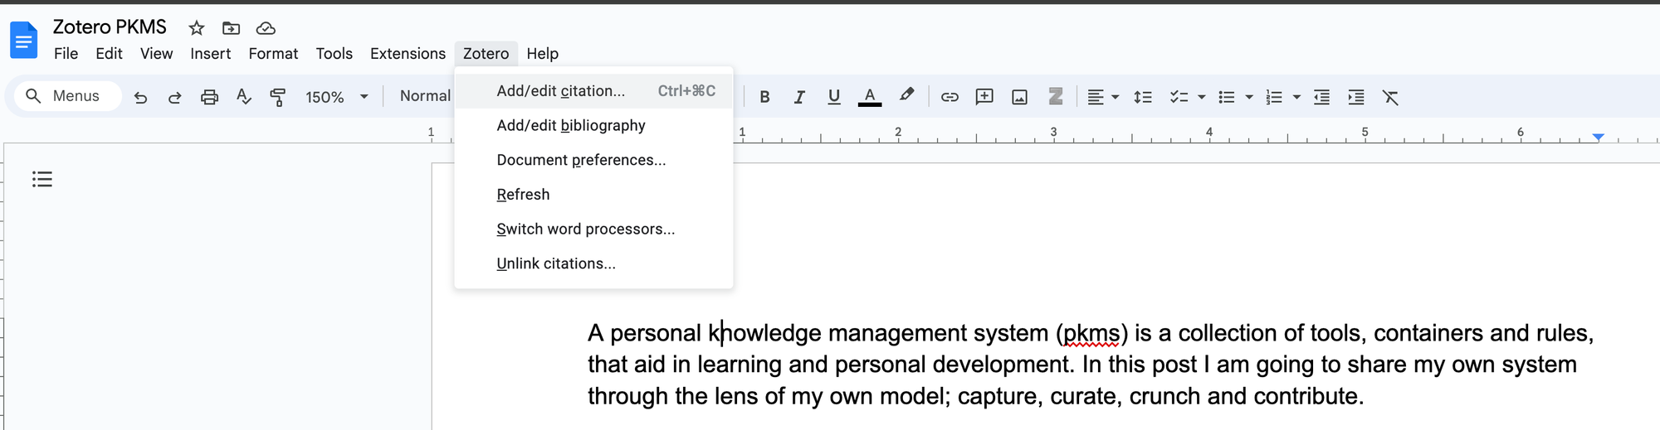This screenshot has width=1660, height=430.
Task: Show the document outline icon
Action: (x=42, y=179)
